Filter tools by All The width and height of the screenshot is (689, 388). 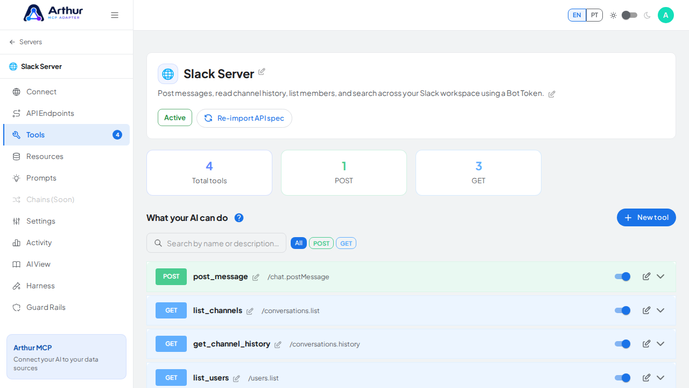click(299, 243)
